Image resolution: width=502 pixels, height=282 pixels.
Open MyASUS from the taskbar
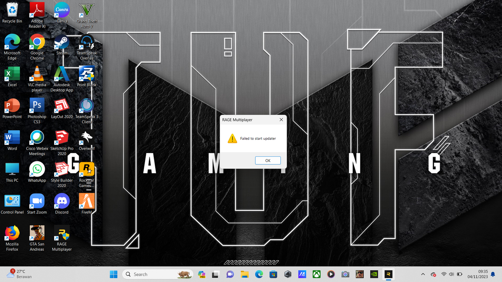[x=302, y=275]
